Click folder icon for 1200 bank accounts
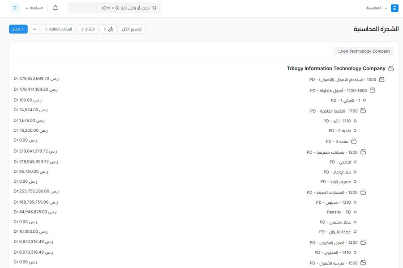The height and width of the screenshot is (268, 403). pos(363,152)
